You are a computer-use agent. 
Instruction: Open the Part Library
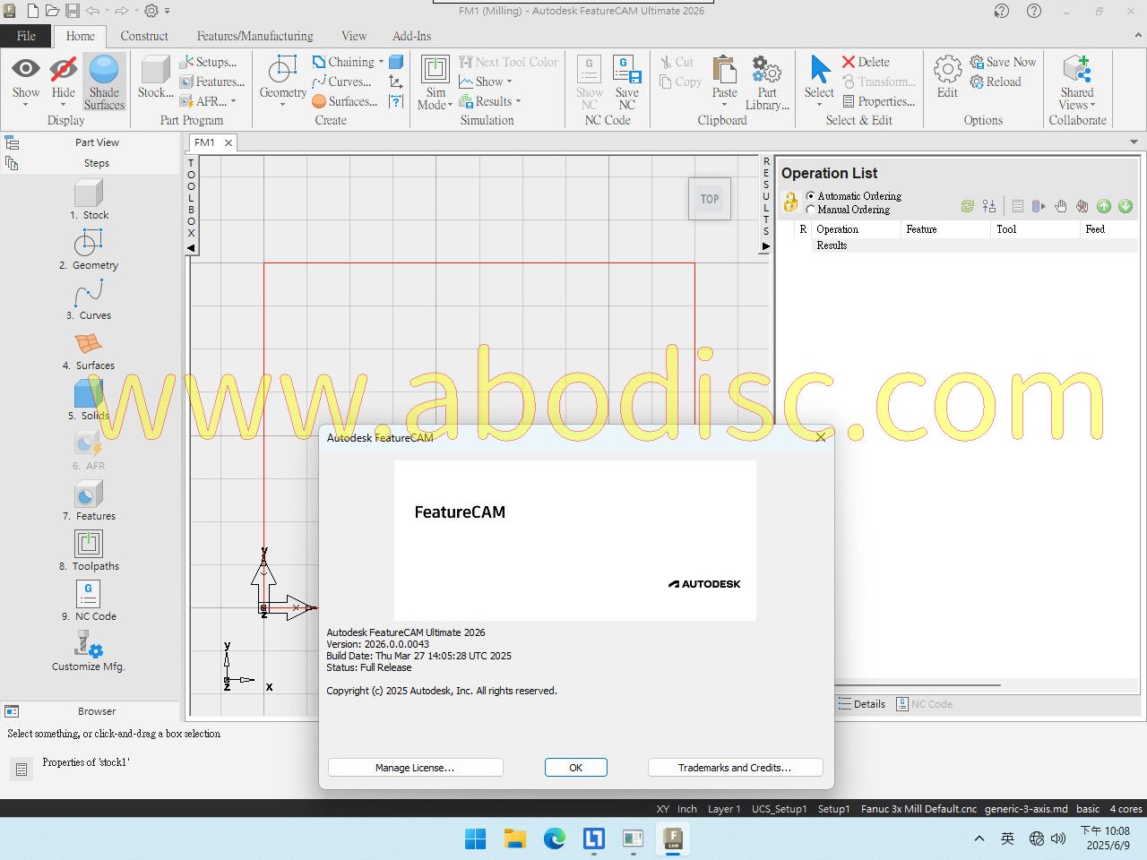click(x=767, y=82)
